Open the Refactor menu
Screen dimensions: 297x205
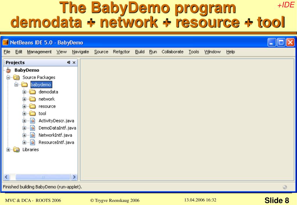[121, 52]
